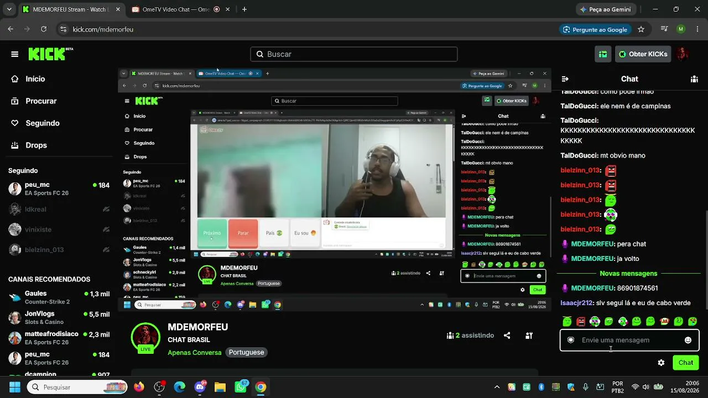Click MDEMORFEU's live avatar below the video

pyautogui.click(x=145, y=338)
